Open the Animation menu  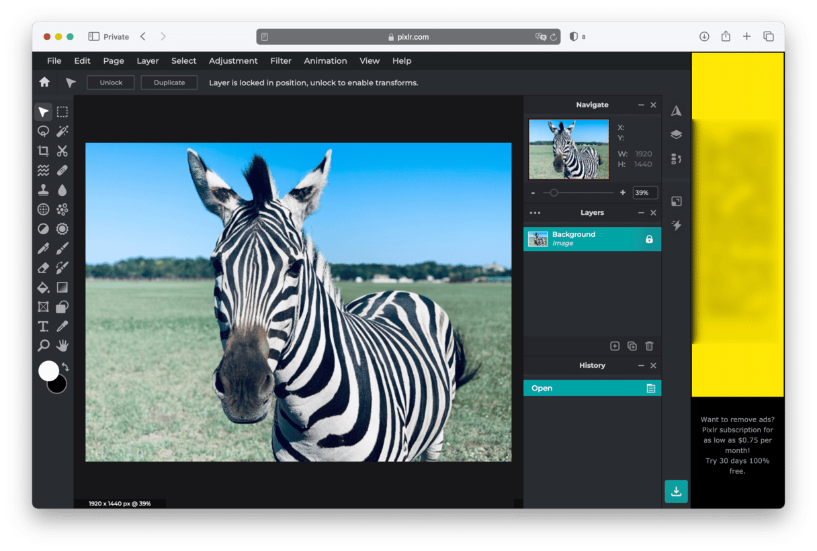click(325, 60)
